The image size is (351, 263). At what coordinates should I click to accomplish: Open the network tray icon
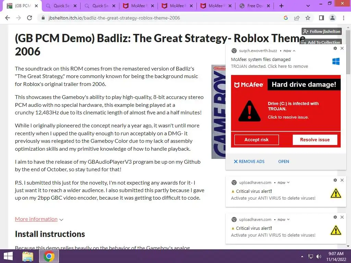[311, 256]
